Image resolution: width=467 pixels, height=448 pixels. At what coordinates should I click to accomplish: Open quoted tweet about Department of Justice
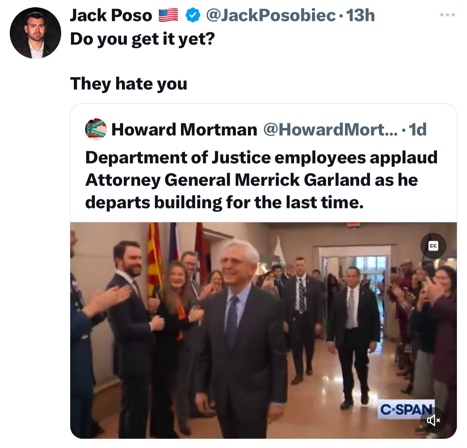(264, 271)
